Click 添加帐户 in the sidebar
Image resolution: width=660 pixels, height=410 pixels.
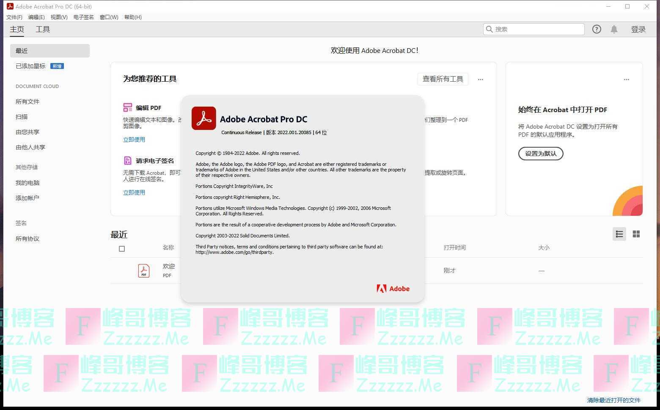[27, 198]
